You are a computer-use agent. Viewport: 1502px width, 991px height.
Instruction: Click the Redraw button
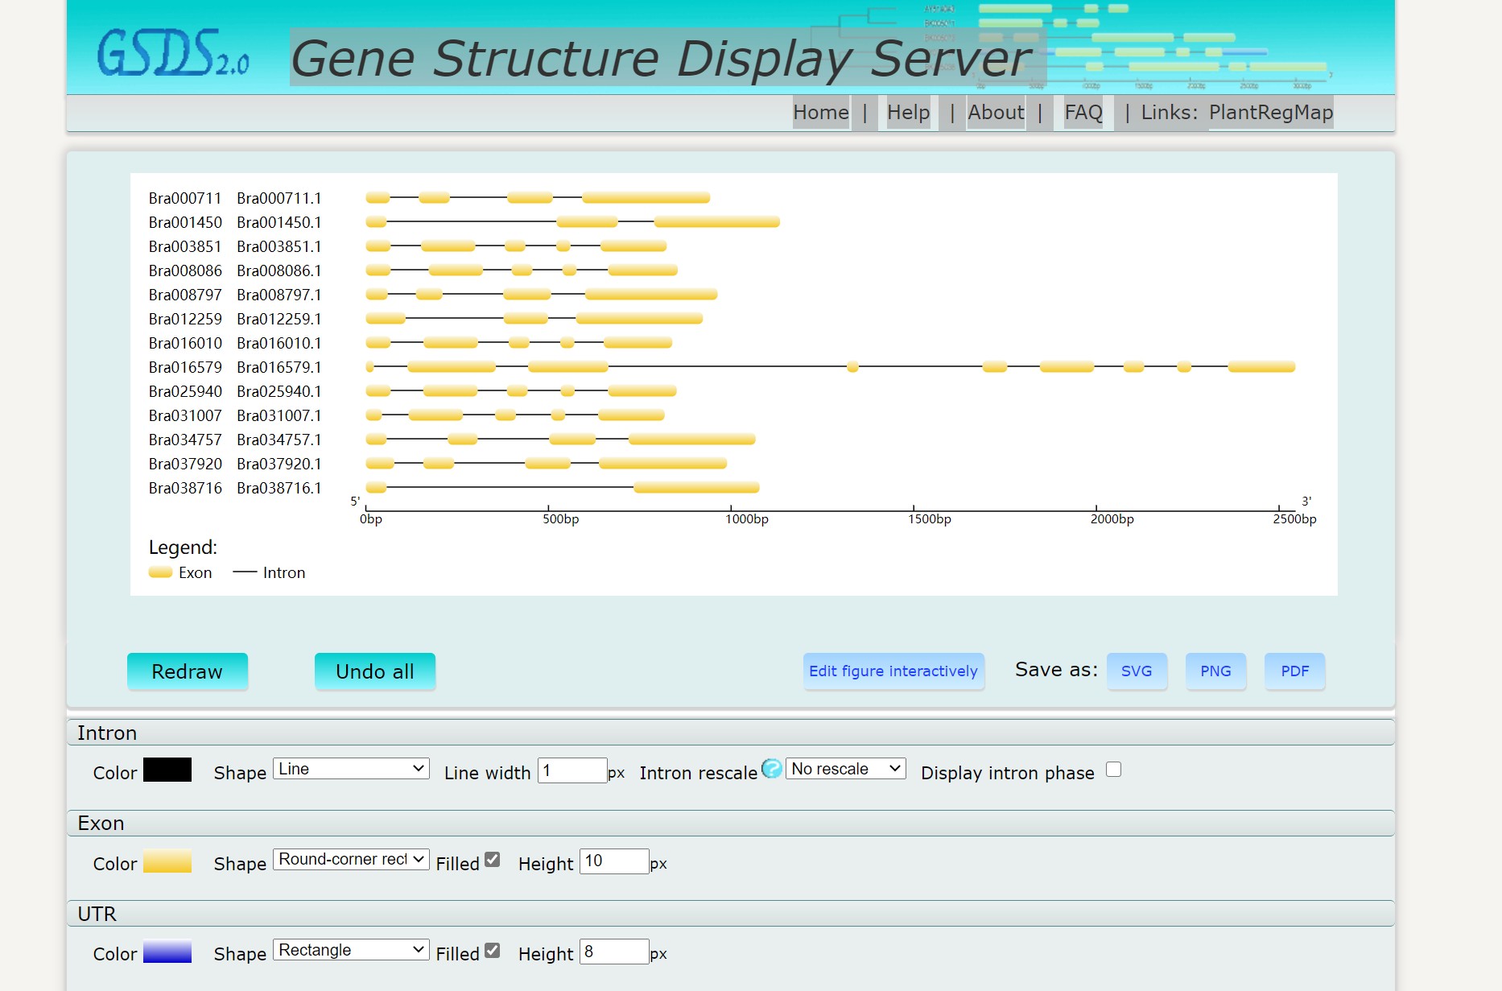pos(187,671)
